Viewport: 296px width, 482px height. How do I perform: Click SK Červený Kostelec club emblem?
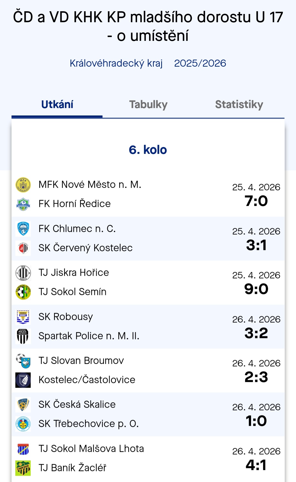(x=23, y=248)
